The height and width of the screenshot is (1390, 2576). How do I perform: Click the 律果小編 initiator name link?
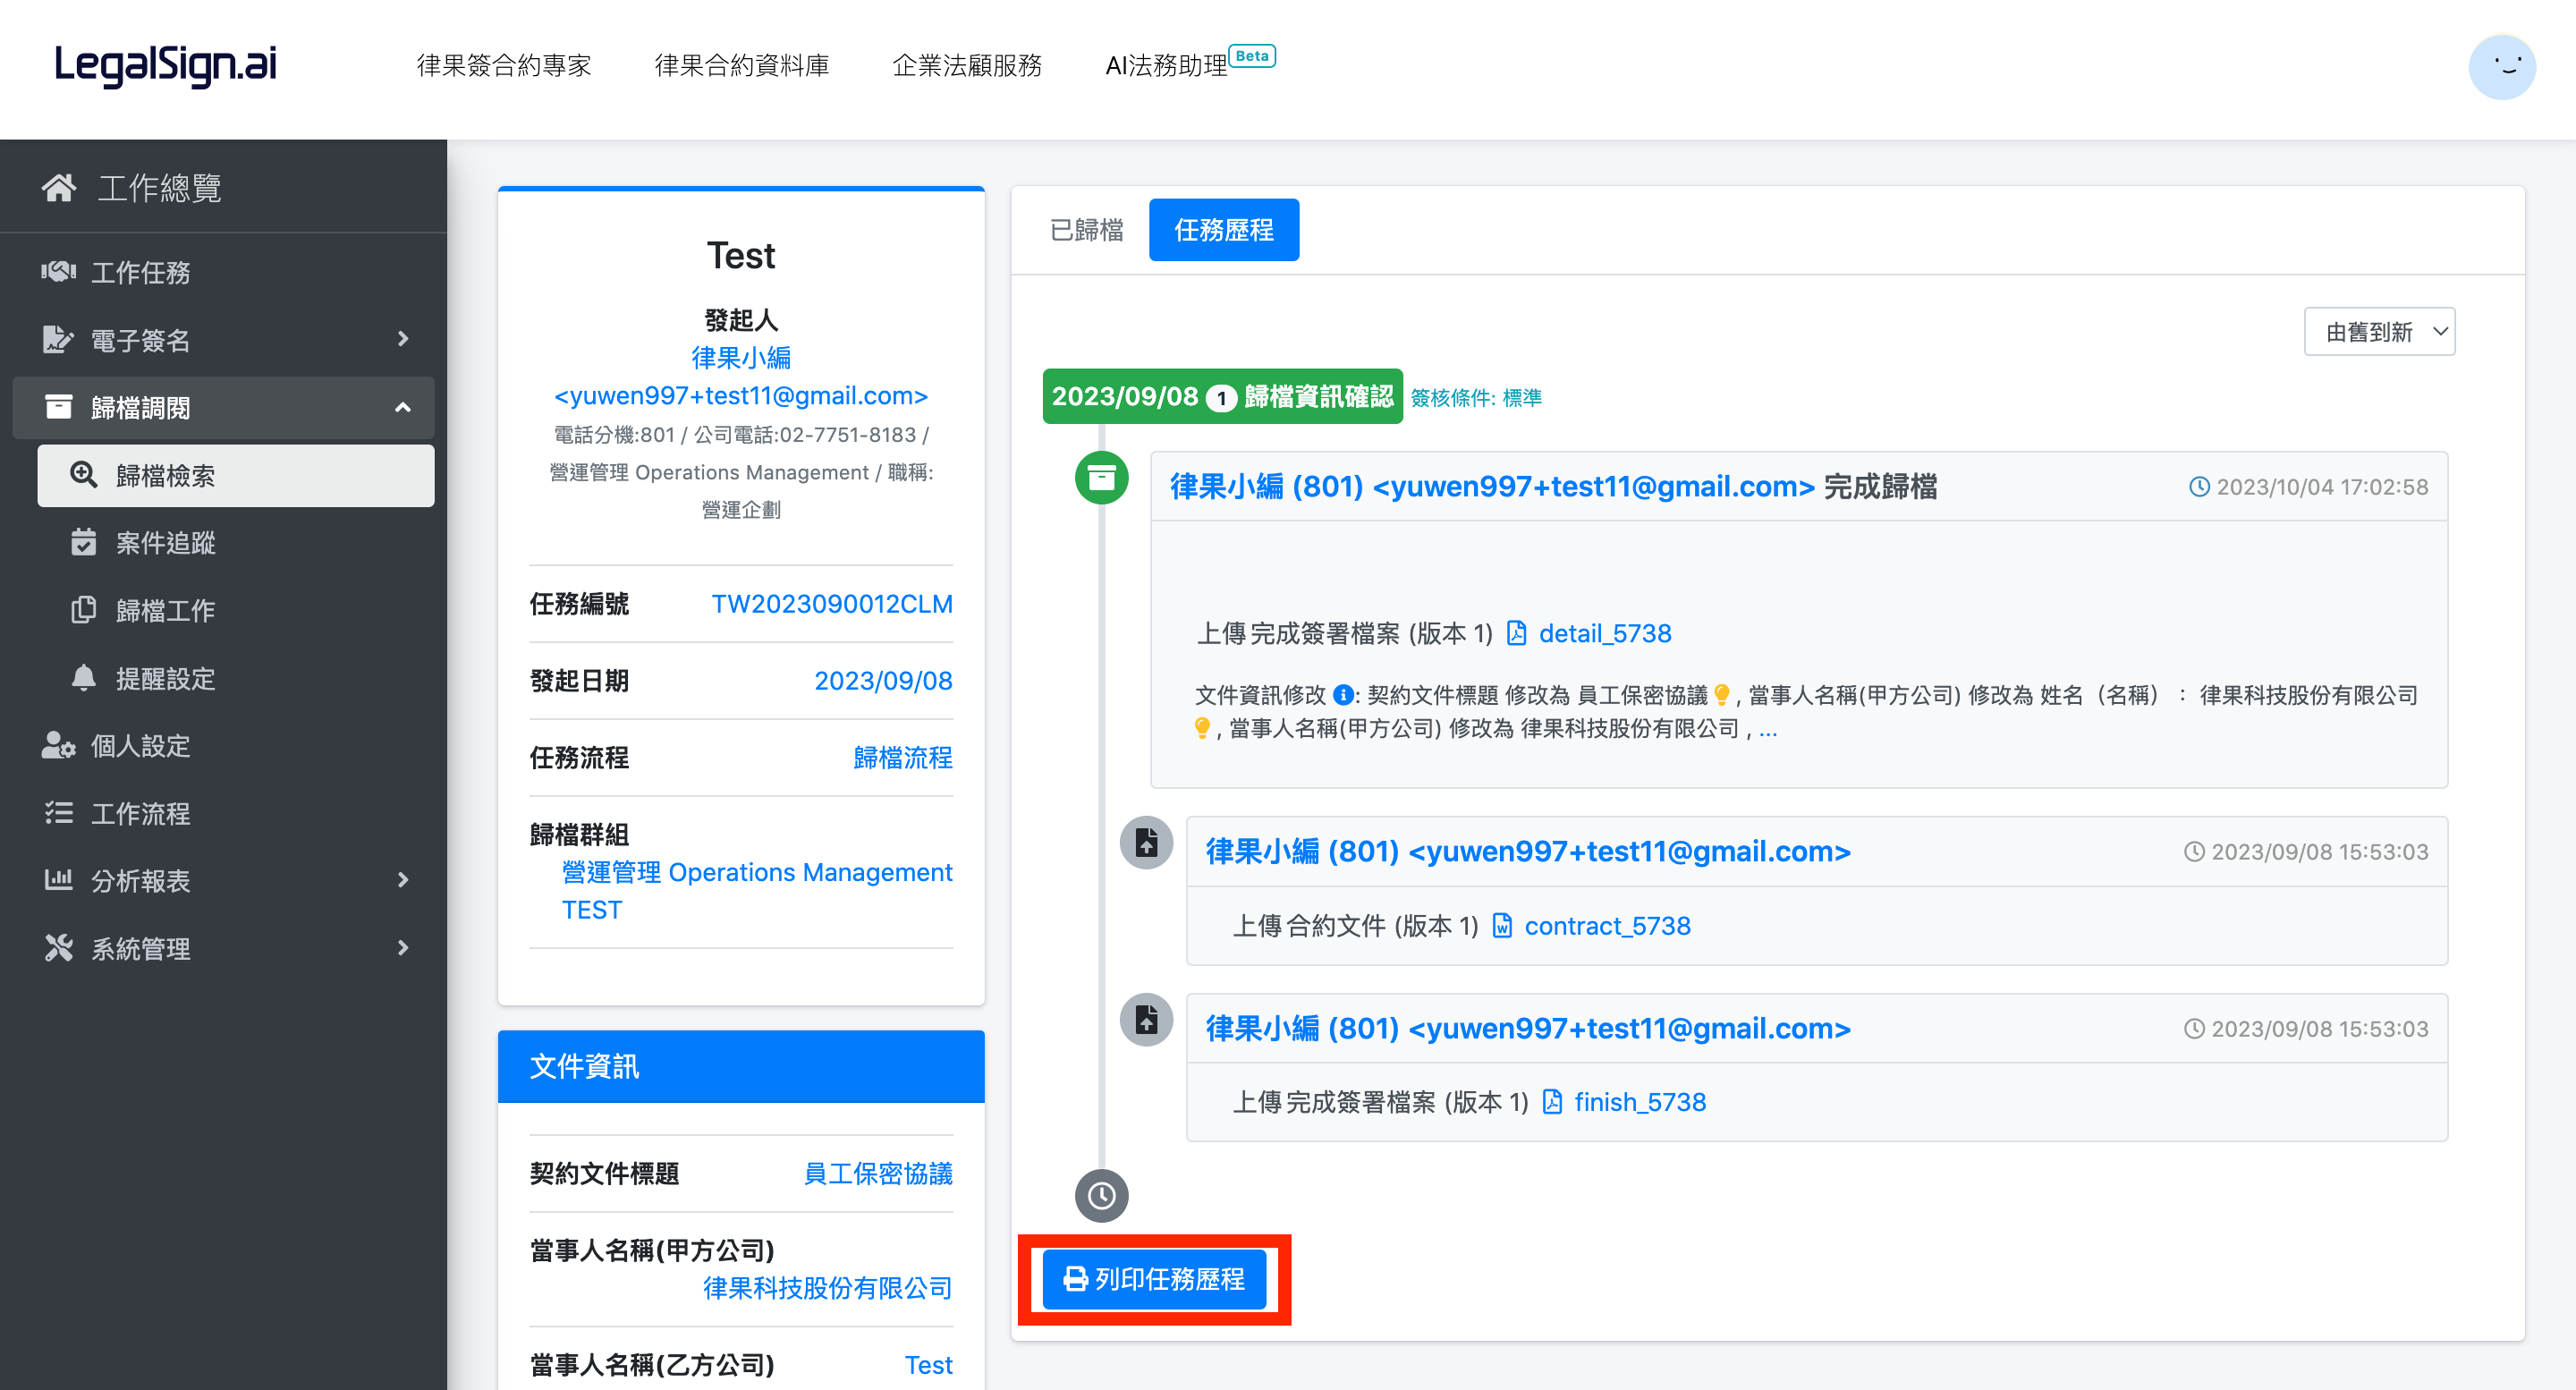pyautogui.click(x=741, y=357)
